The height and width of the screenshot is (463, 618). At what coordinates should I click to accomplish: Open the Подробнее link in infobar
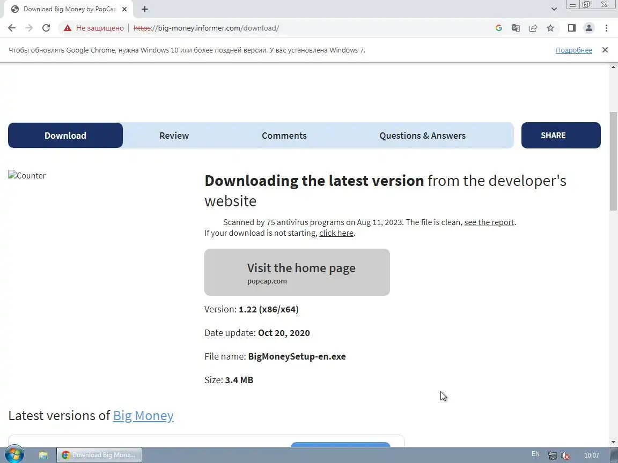(574, 50)
